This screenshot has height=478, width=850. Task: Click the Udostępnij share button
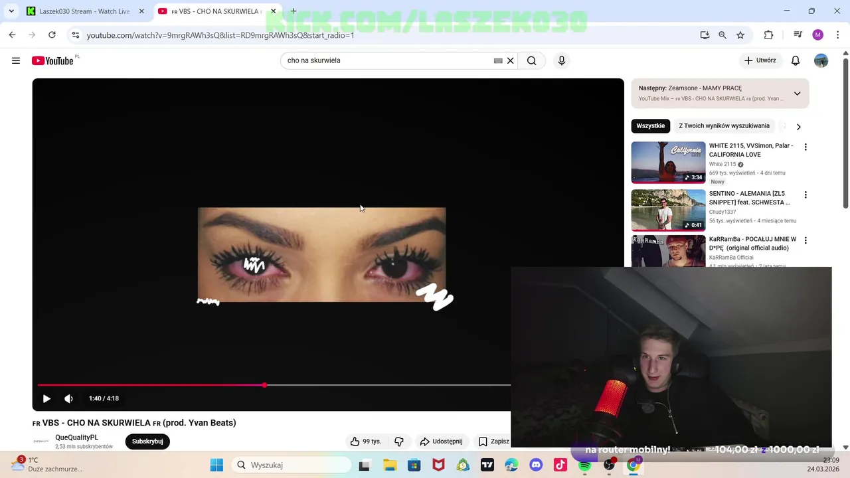(441, 441)
